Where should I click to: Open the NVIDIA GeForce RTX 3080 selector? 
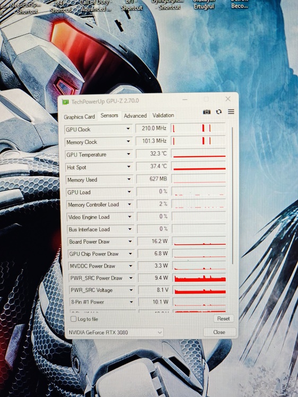(116, 332)
